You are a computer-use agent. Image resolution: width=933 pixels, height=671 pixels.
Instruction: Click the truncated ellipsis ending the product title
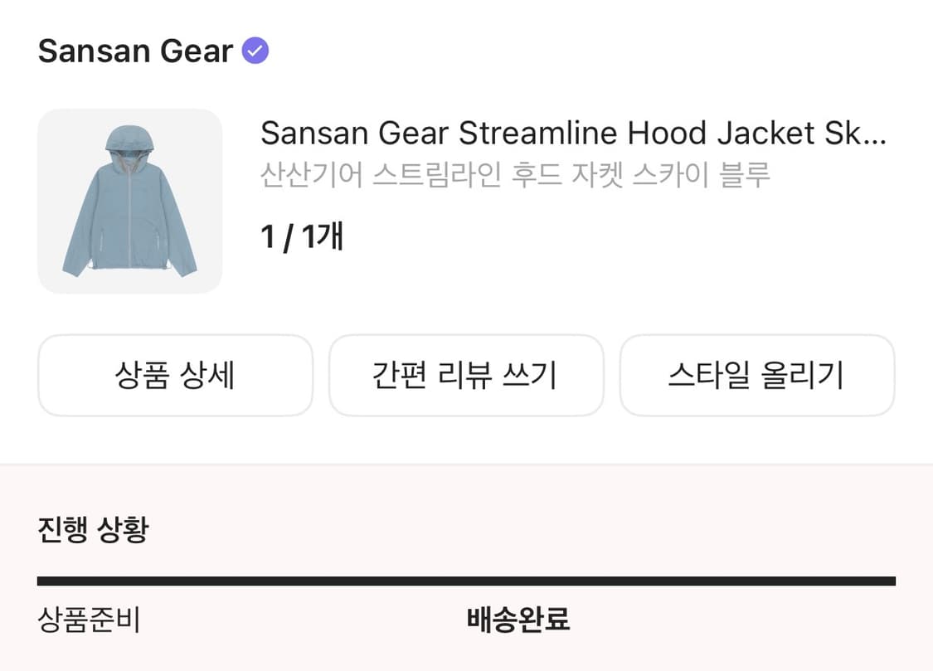pyautogui.click(x=879, y=134)
